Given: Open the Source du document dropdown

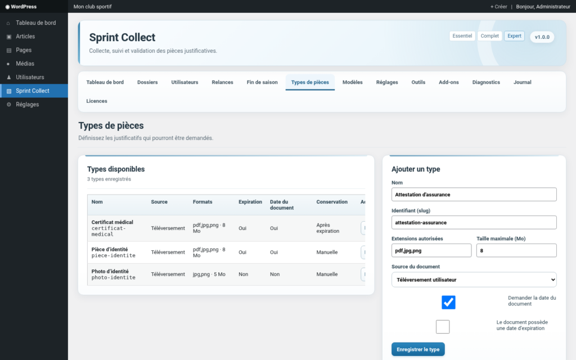Looking at the screenshot, I should coord(474,280).
